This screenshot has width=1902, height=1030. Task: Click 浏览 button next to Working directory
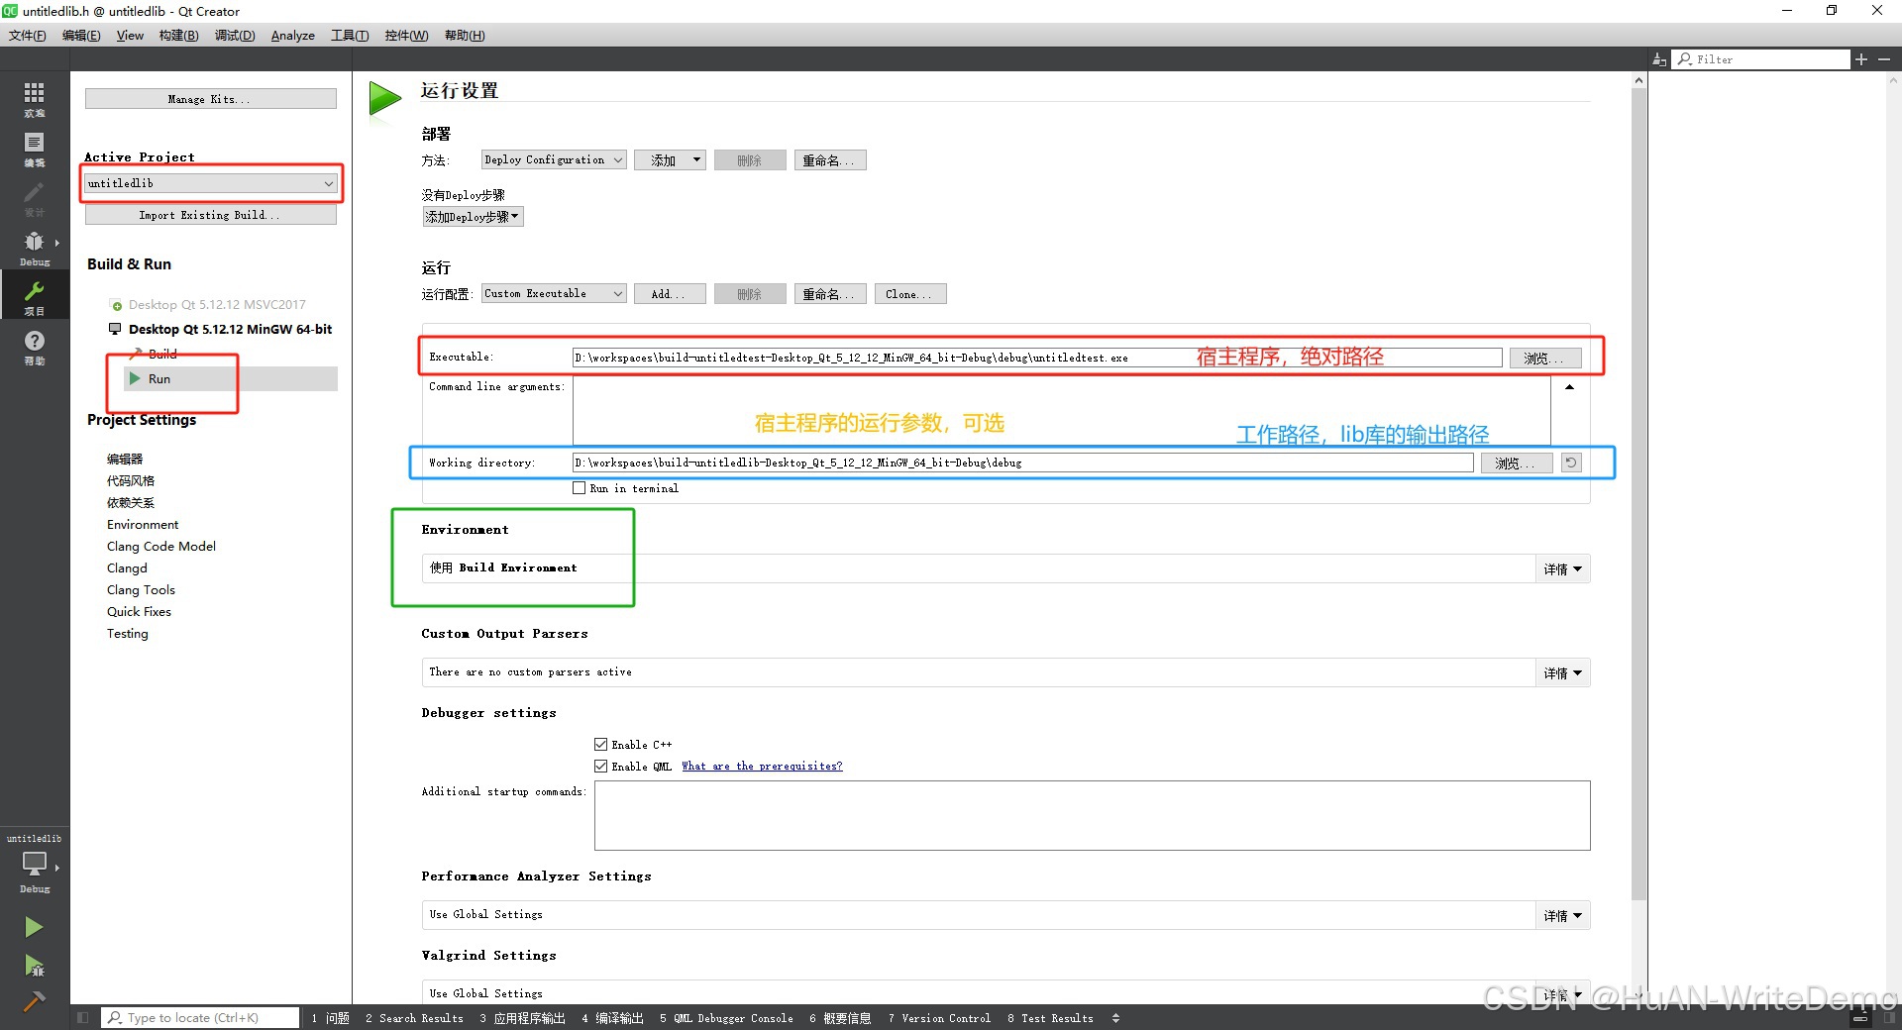point(1517,463)
